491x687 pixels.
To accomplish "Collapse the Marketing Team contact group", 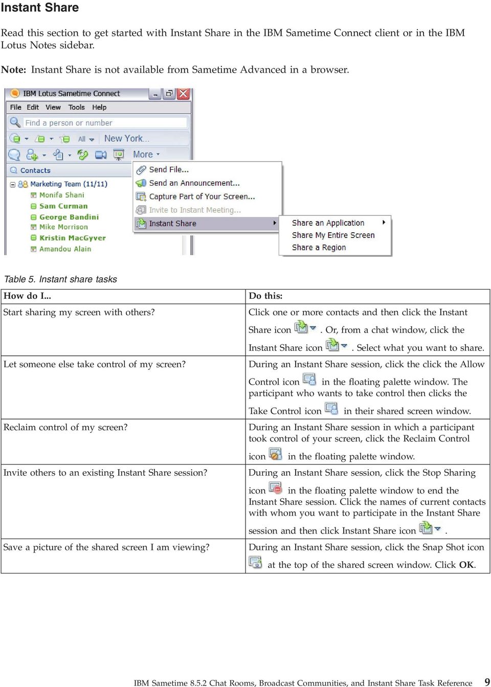I will 12,184.
